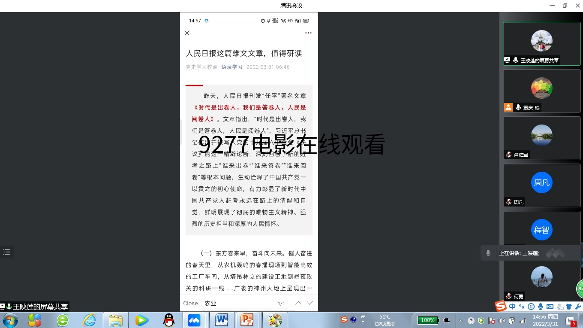Open the network signal icon in the tray
Screen dimensions: 583x328
point(523,321)
